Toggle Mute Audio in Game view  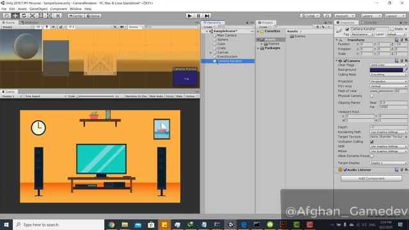coord(156,96)
